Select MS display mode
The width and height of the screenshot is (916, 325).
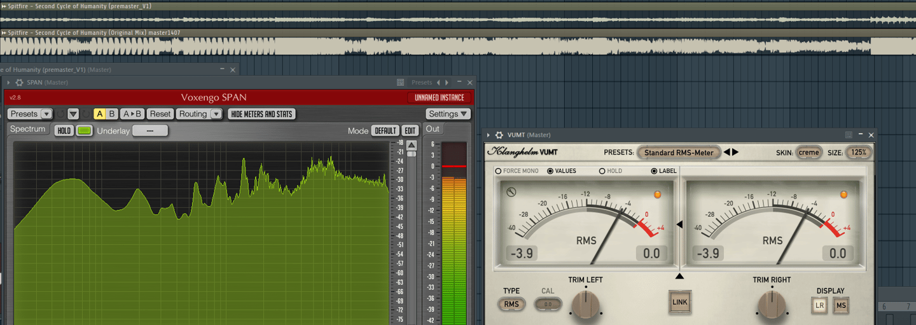coord(841,306)
